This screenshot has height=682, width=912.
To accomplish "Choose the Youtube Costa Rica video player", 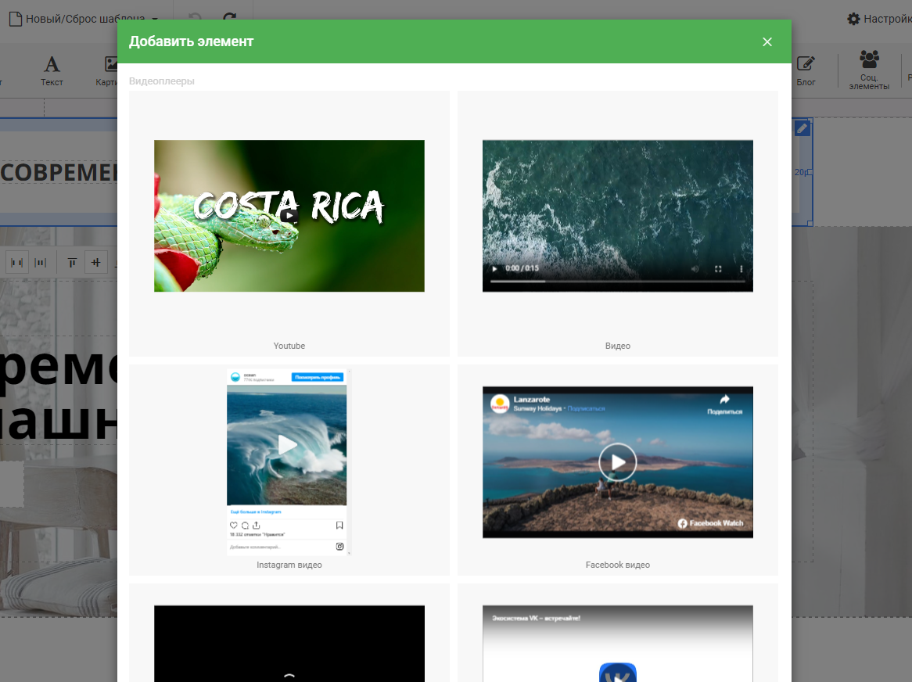I will coord(289,216).
